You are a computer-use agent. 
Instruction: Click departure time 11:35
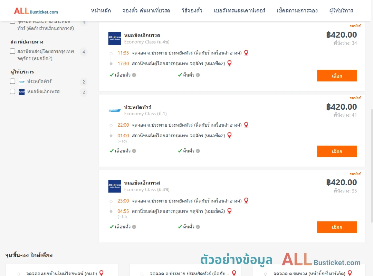click(123, 53)
